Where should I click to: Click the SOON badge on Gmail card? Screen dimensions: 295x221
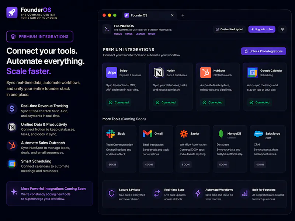click(x=149, y=164)
